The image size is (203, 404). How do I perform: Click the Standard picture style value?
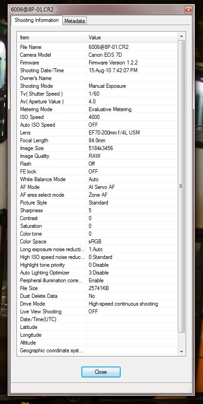[x=98, y=203]
